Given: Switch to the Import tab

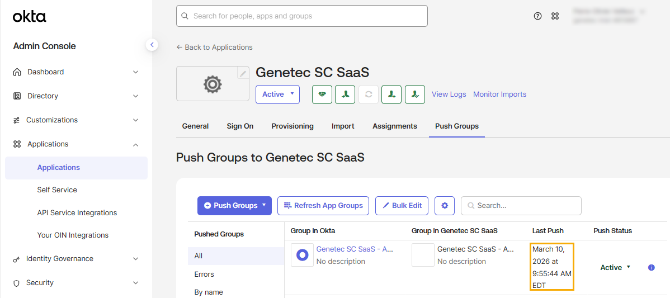Looking at the screenshot, I should (x=343, y=126).
